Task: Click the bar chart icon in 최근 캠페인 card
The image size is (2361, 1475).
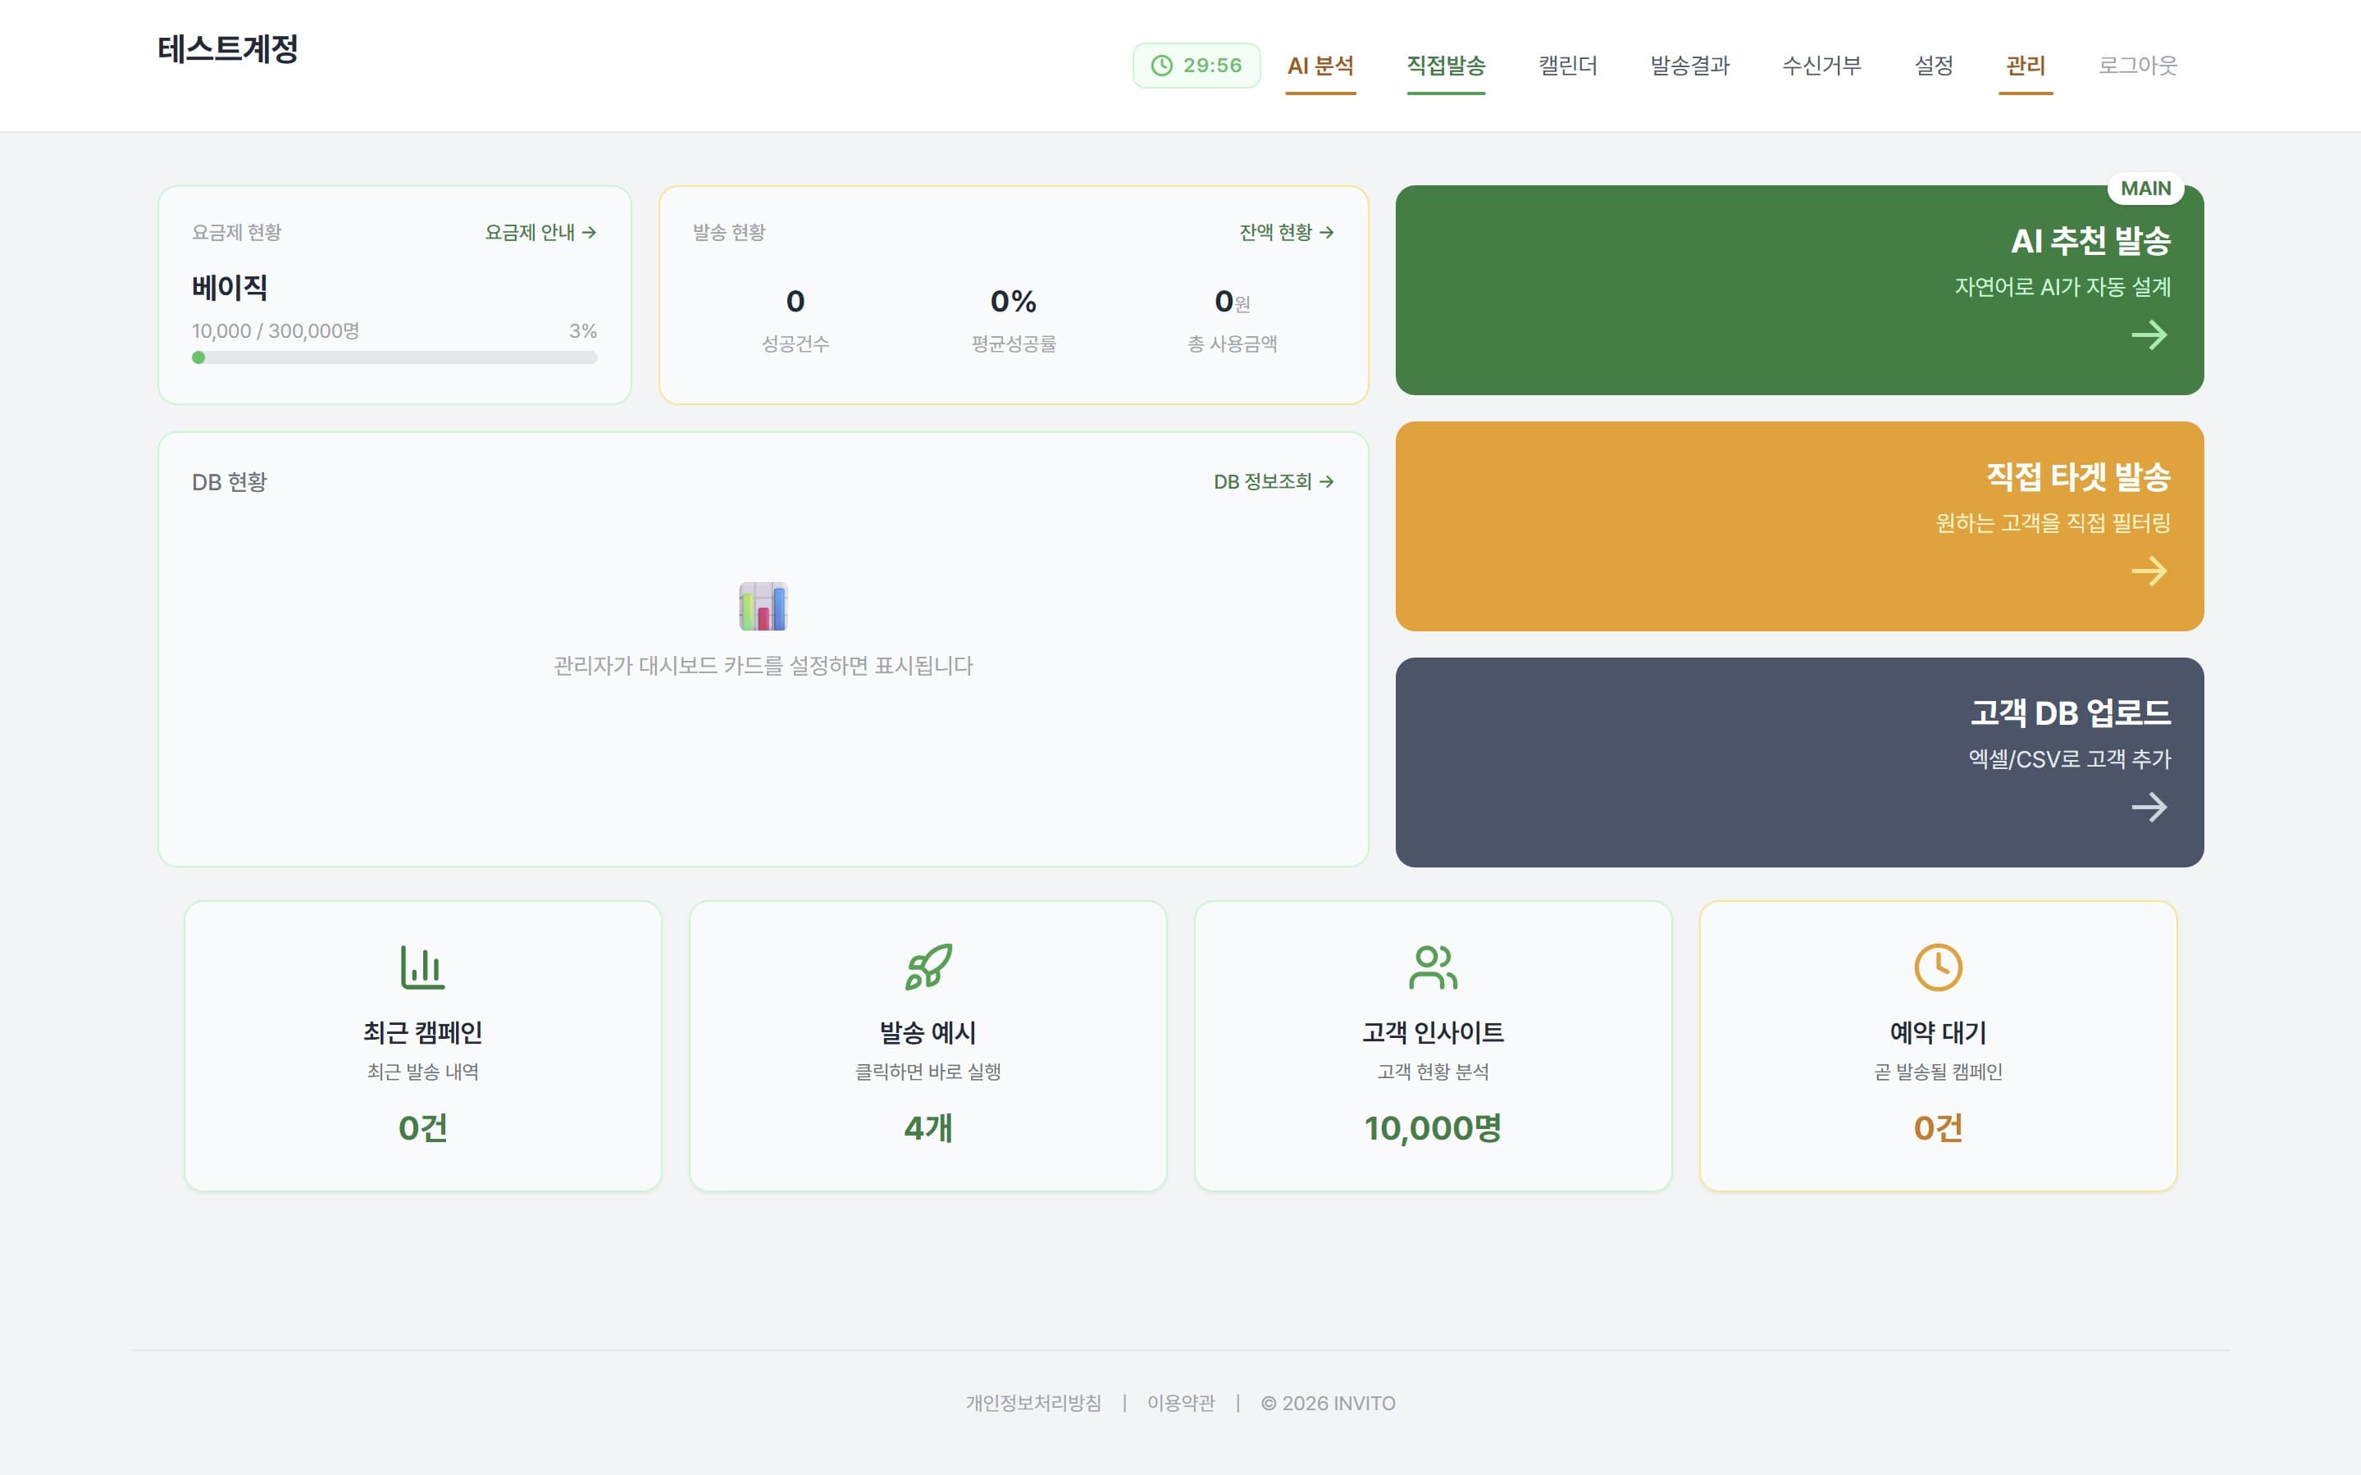Action: 422,967
